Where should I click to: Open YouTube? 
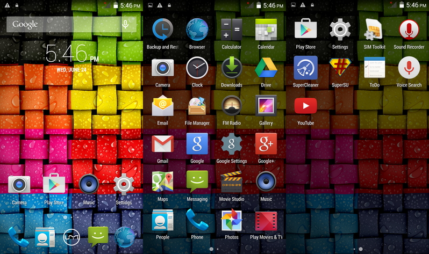click(305, 106)
